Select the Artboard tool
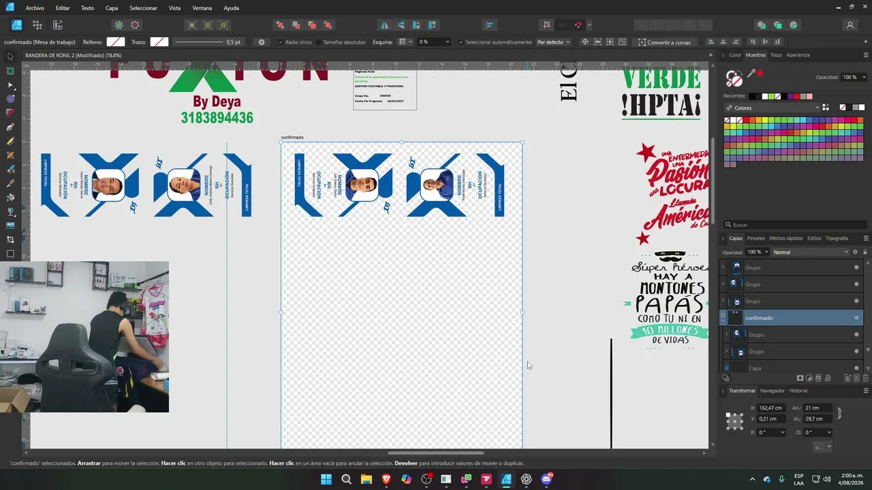The height and width of the screenshot is (490, 872). (x=10, y=71)
